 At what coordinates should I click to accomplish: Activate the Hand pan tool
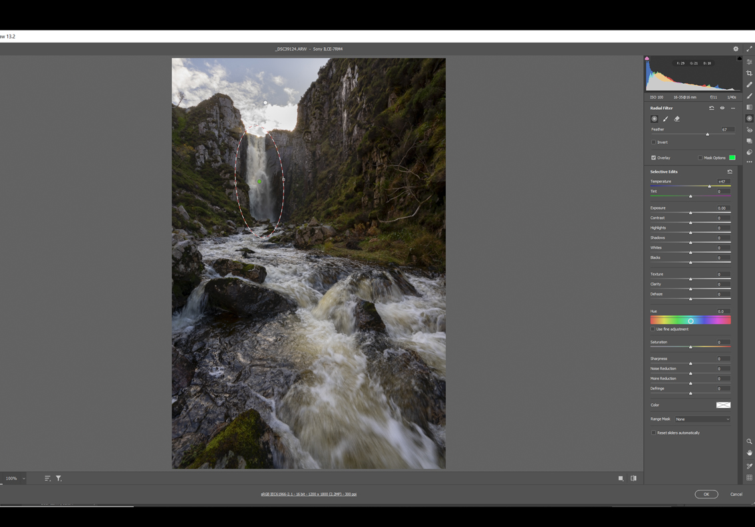point(749,452)
